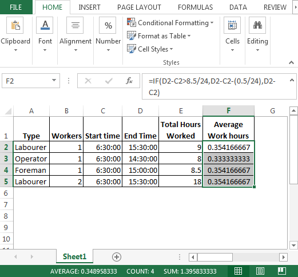Screen dimensions: 298x277
Task: Open the Editing binoculars group icon
Action: pos(257,25)
